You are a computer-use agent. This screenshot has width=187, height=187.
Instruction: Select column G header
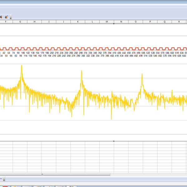click(x=20, y=22)
